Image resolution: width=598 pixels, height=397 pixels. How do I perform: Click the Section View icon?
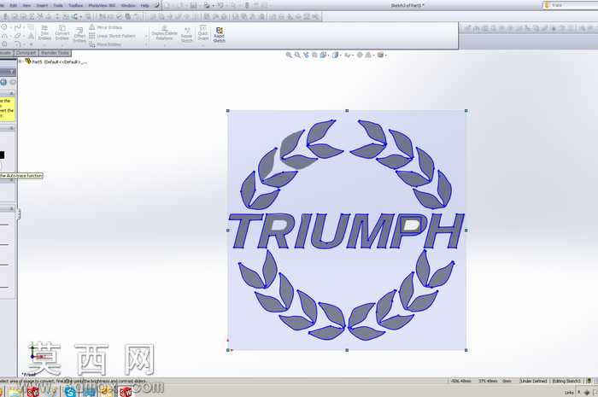click(x=314, y=55)
